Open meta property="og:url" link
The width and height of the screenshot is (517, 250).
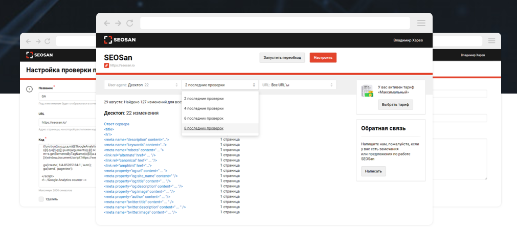pos(136,171)
